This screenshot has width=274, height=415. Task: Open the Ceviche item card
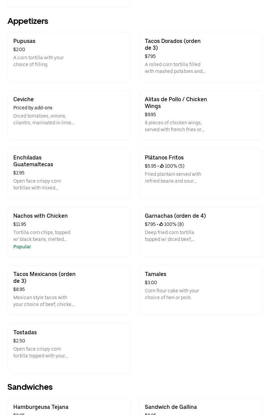tap(69, 115)
